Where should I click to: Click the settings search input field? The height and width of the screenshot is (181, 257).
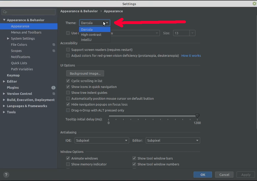pyautogui.click(x=29, y=12)
